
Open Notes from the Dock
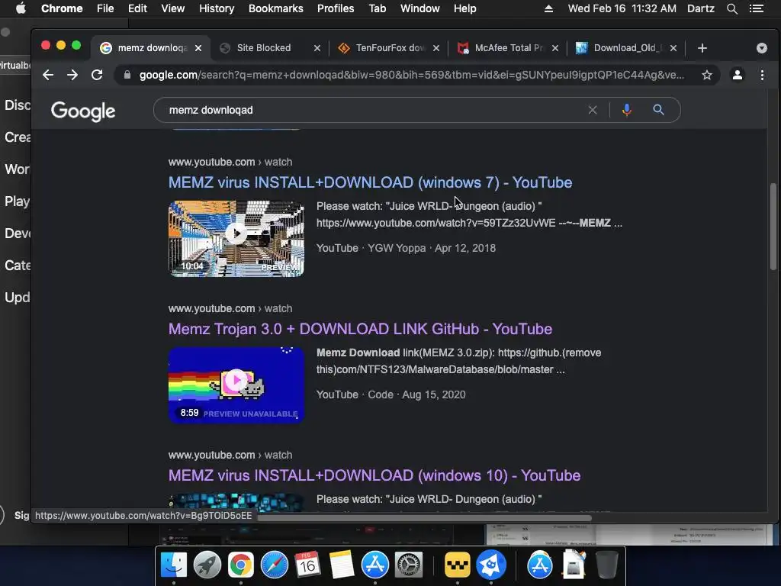click(342, 565)
